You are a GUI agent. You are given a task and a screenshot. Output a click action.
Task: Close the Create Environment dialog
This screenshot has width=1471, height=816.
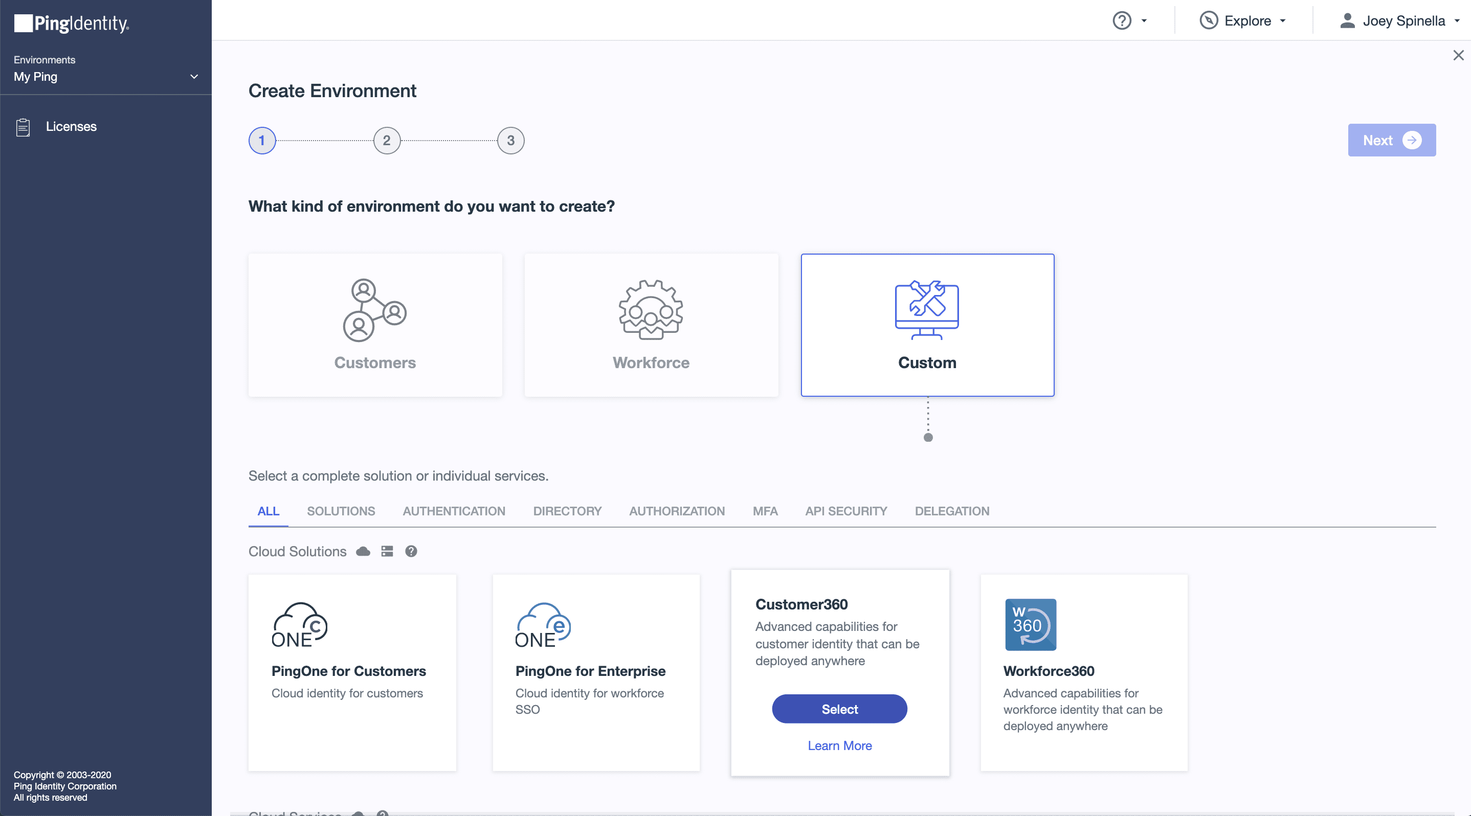coord(1458,55)
